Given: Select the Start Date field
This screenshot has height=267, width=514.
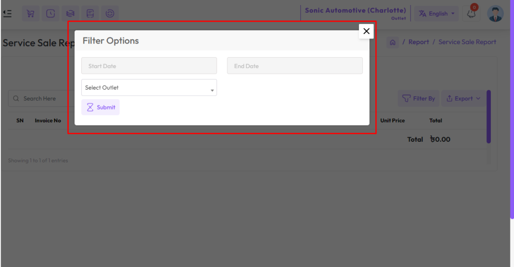Looking at the screenshot, I should (x=149, y=66).
